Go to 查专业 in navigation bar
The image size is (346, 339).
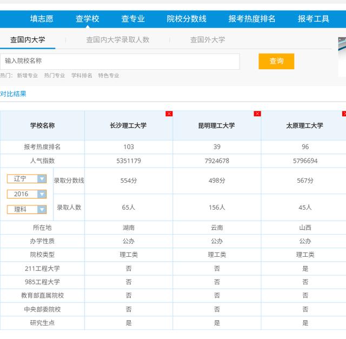point(133,19)
